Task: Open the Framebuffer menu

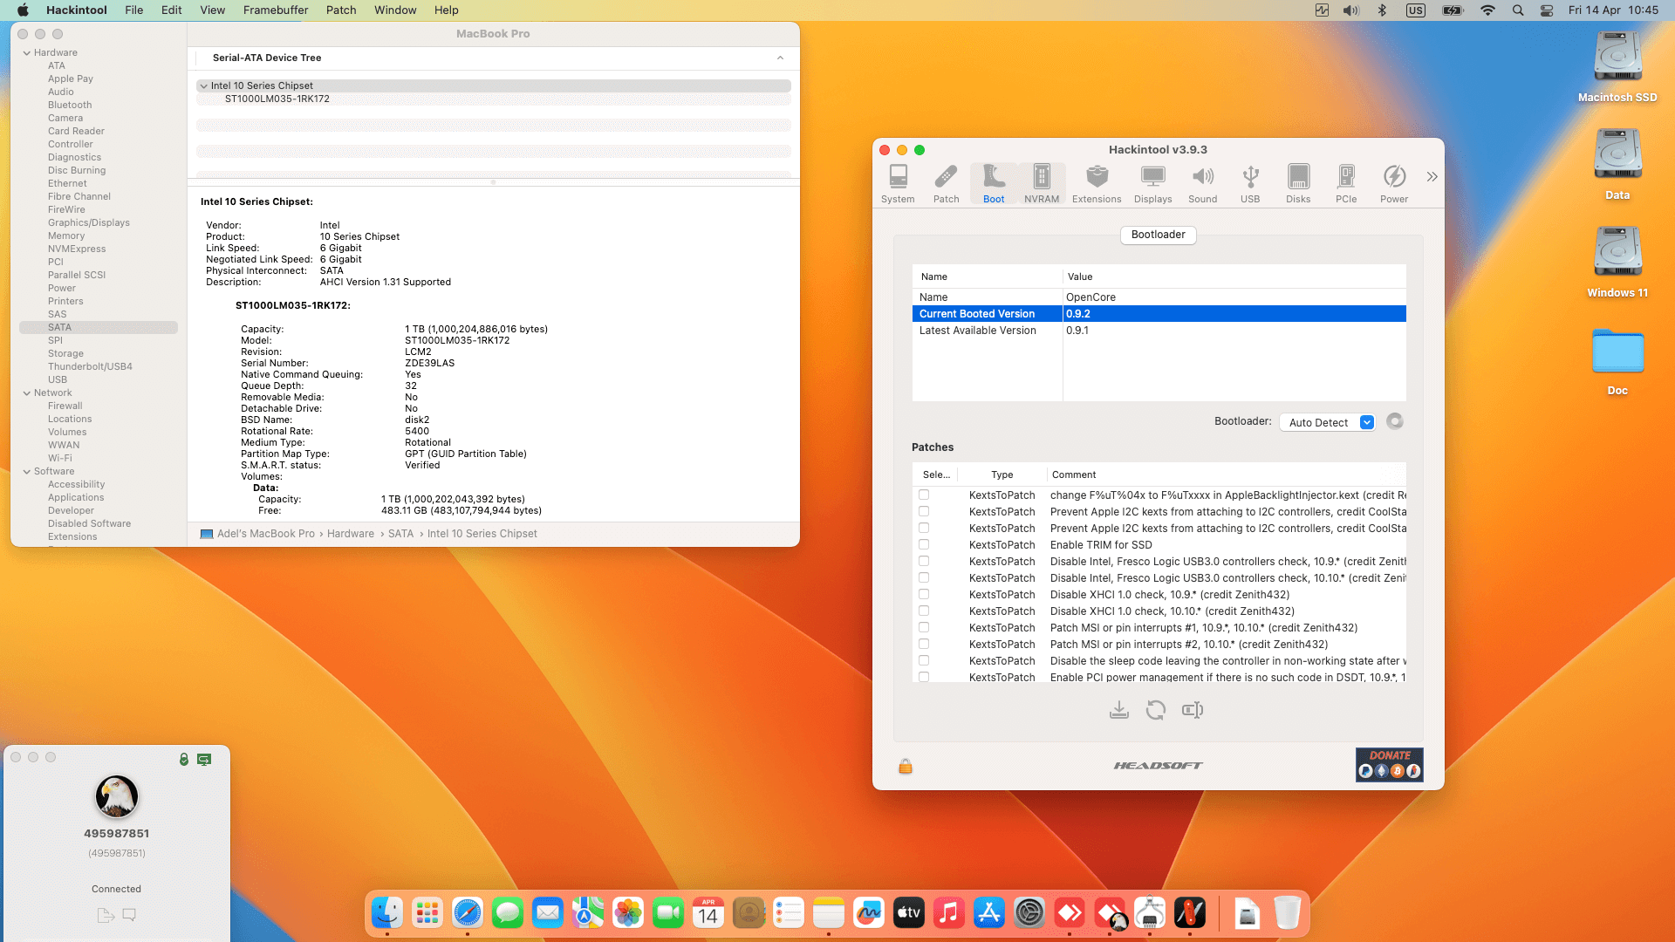Action: click(275, 10)
